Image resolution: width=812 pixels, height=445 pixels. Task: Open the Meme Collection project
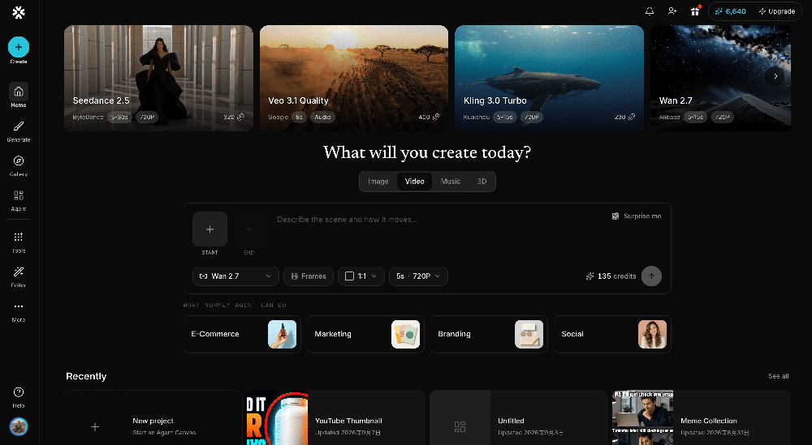pos(702,417)
